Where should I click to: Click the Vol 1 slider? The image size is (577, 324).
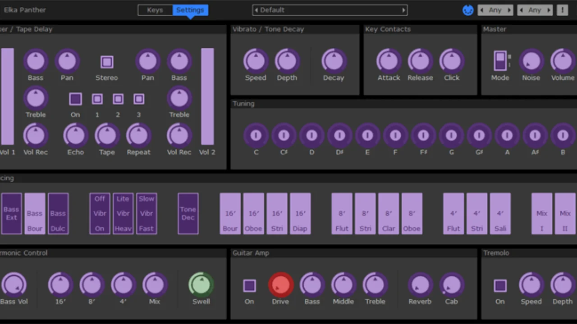click(x=7, y=96)
